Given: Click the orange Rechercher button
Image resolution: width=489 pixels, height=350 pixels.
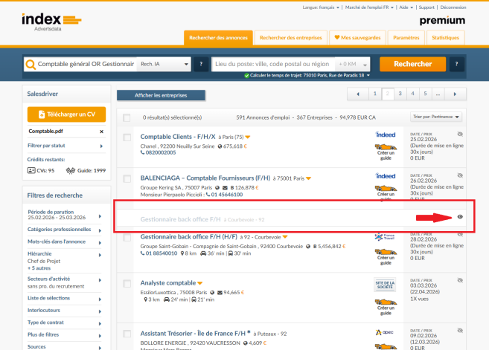Looking at the screenshot, I should (412, 64).
